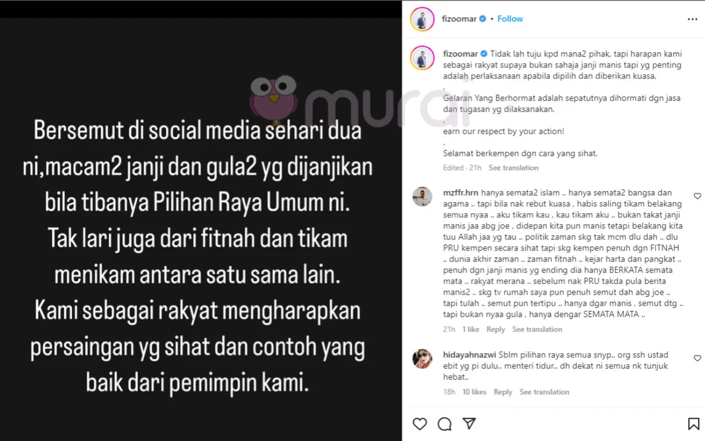
Task: Open hidayahnazwi profile avatar
Action: click(x=422, y=358)
